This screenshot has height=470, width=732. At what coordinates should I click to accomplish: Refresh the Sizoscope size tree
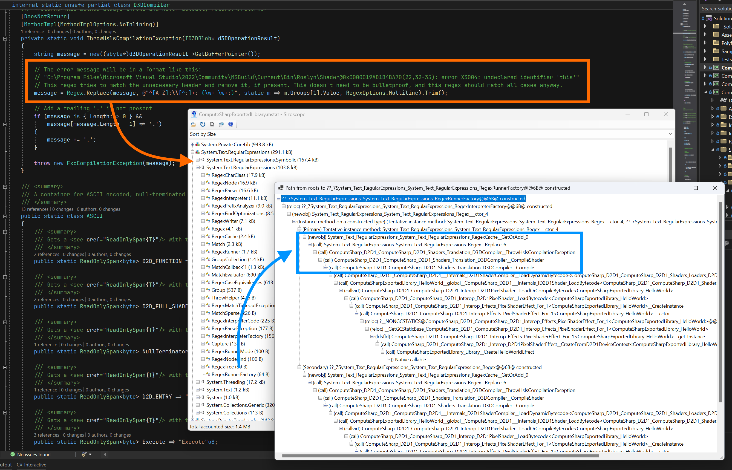click(203, 124)
